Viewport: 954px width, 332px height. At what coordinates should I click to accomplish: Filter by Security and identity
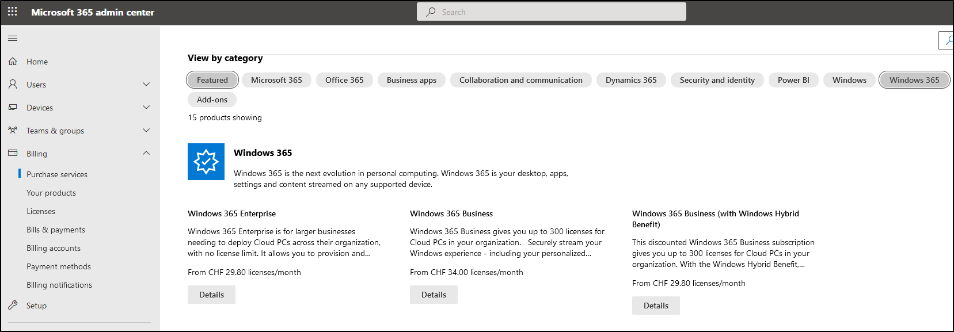717,80
